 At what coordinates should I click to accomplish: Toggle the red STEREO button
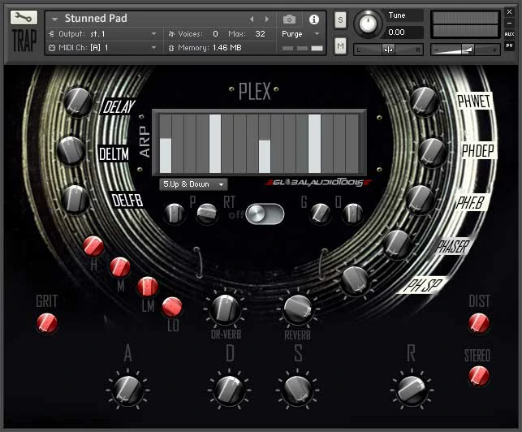tap(479, 376)
